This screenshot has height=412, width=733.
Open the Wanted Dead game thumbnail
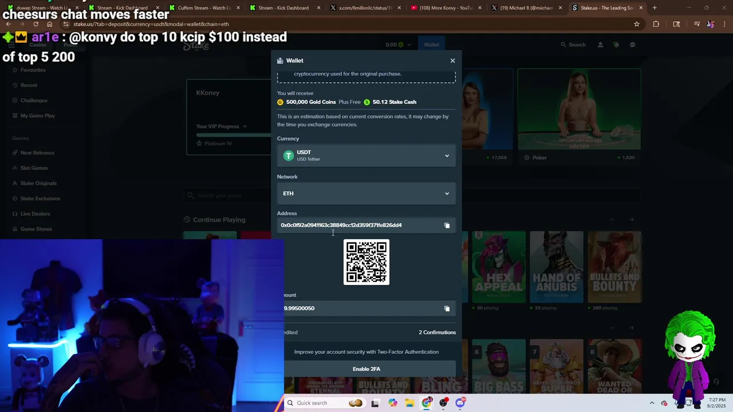click(614, 367)
